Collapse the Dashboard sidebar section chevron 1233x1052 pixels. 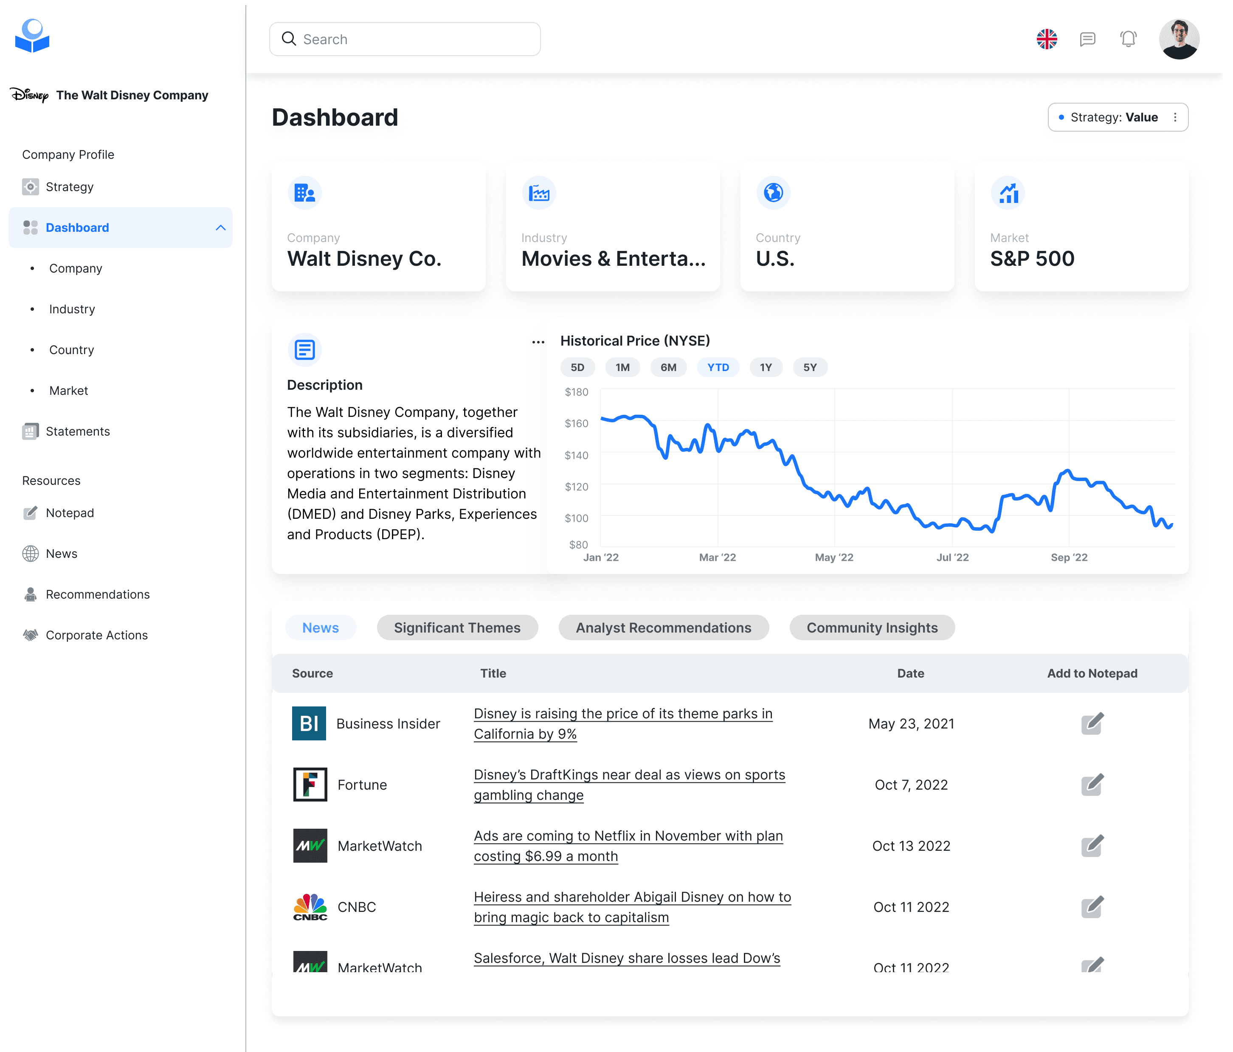221,228
